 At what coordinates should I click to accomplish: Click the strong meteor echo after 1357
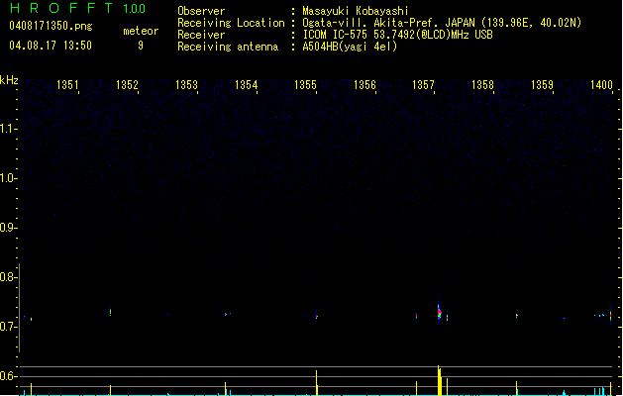[x=439, y=312]
